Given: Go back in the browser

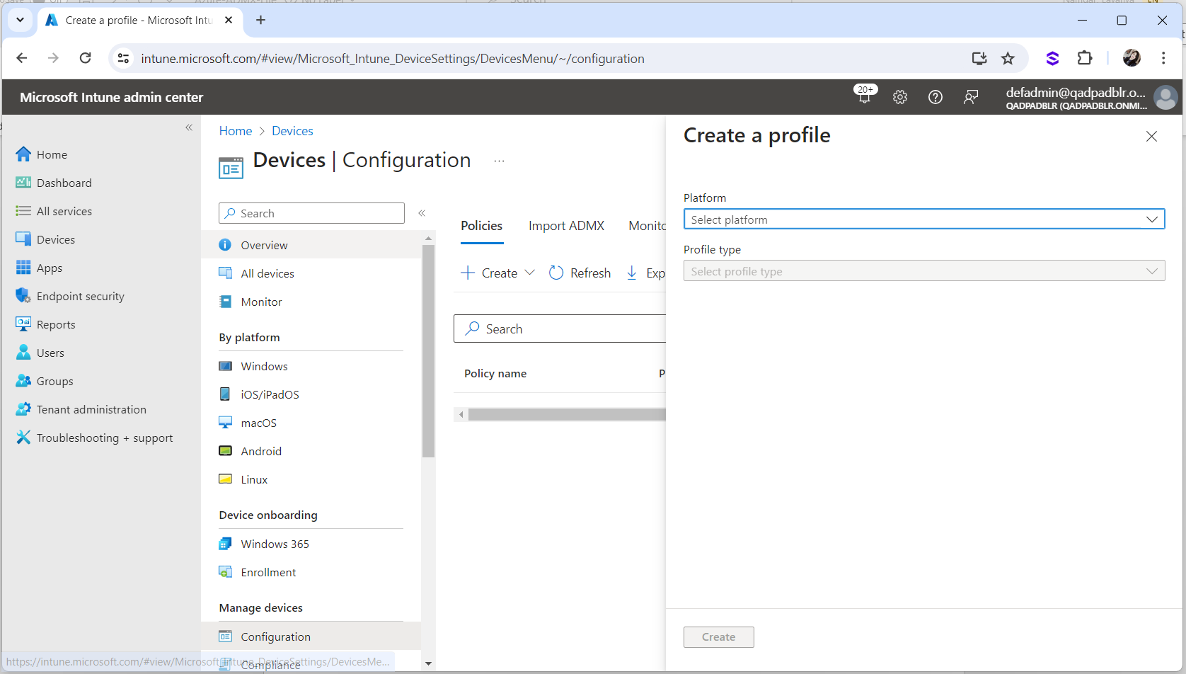Looking at the screenshot, I should pos(22,58).
